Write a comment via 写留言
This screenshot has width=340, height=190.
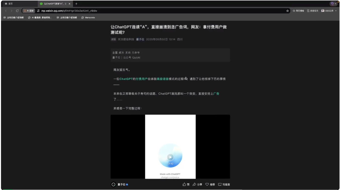pos(224,184)
